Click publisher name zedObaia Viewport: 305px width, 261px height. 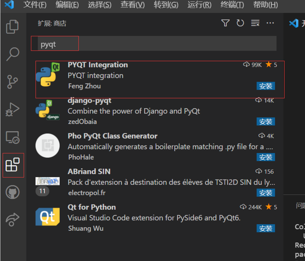[82, 121]
